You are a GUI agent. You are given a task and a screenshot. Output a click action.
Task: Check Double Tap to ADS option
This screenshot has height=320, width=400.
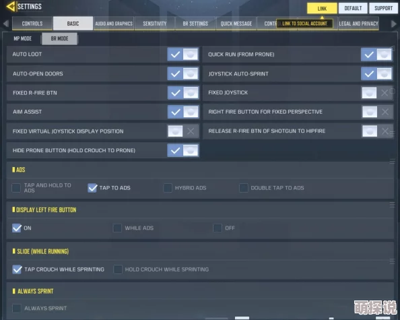coord(244,188)
